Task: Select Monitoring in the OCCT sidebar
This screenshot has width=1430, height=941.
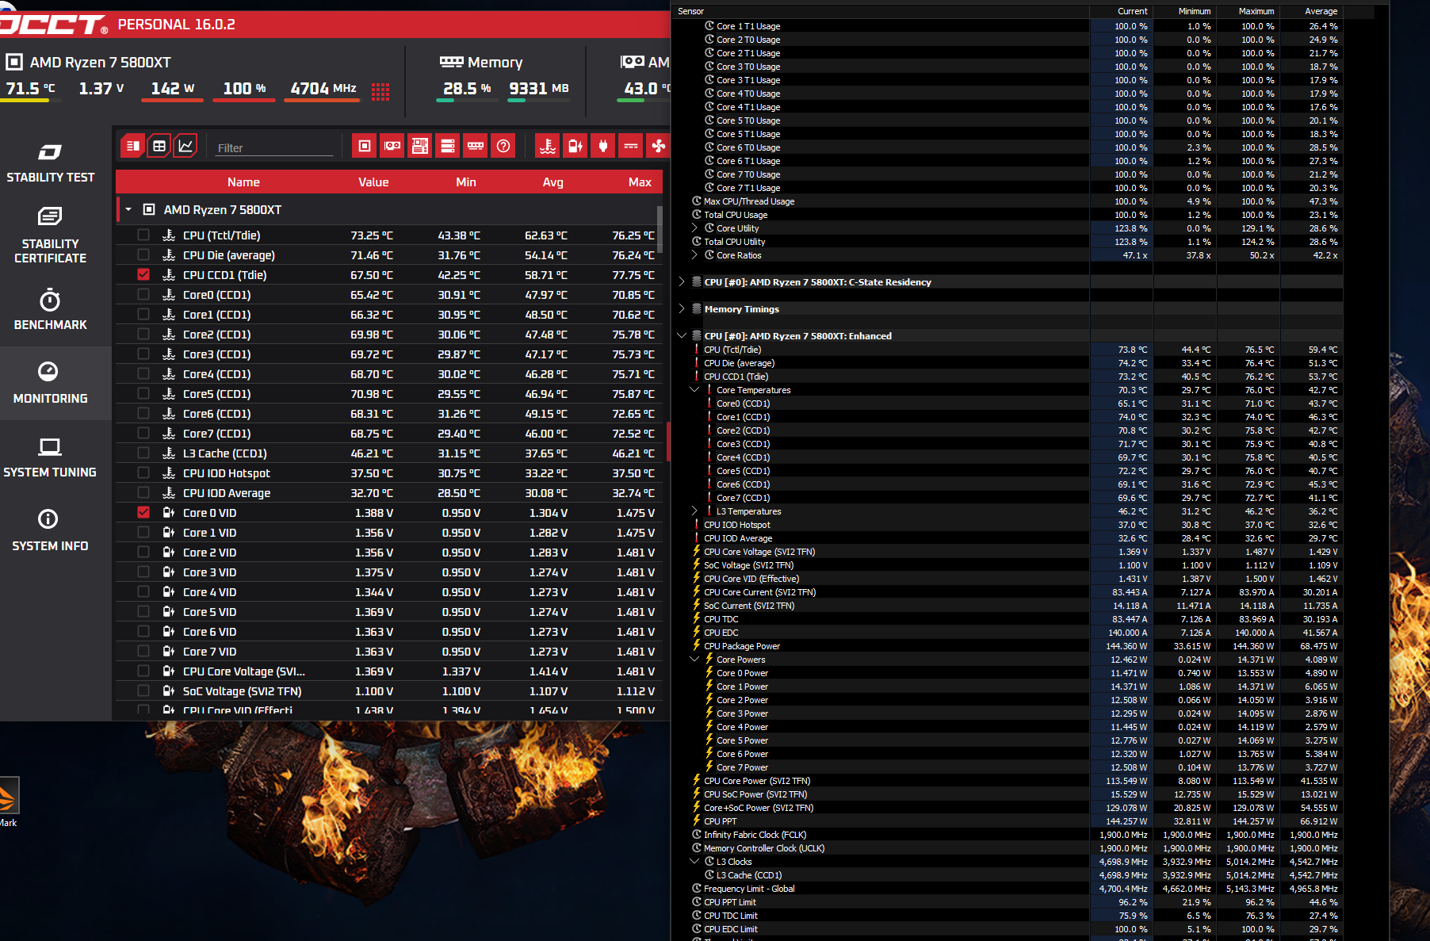Action: (50, 384)
